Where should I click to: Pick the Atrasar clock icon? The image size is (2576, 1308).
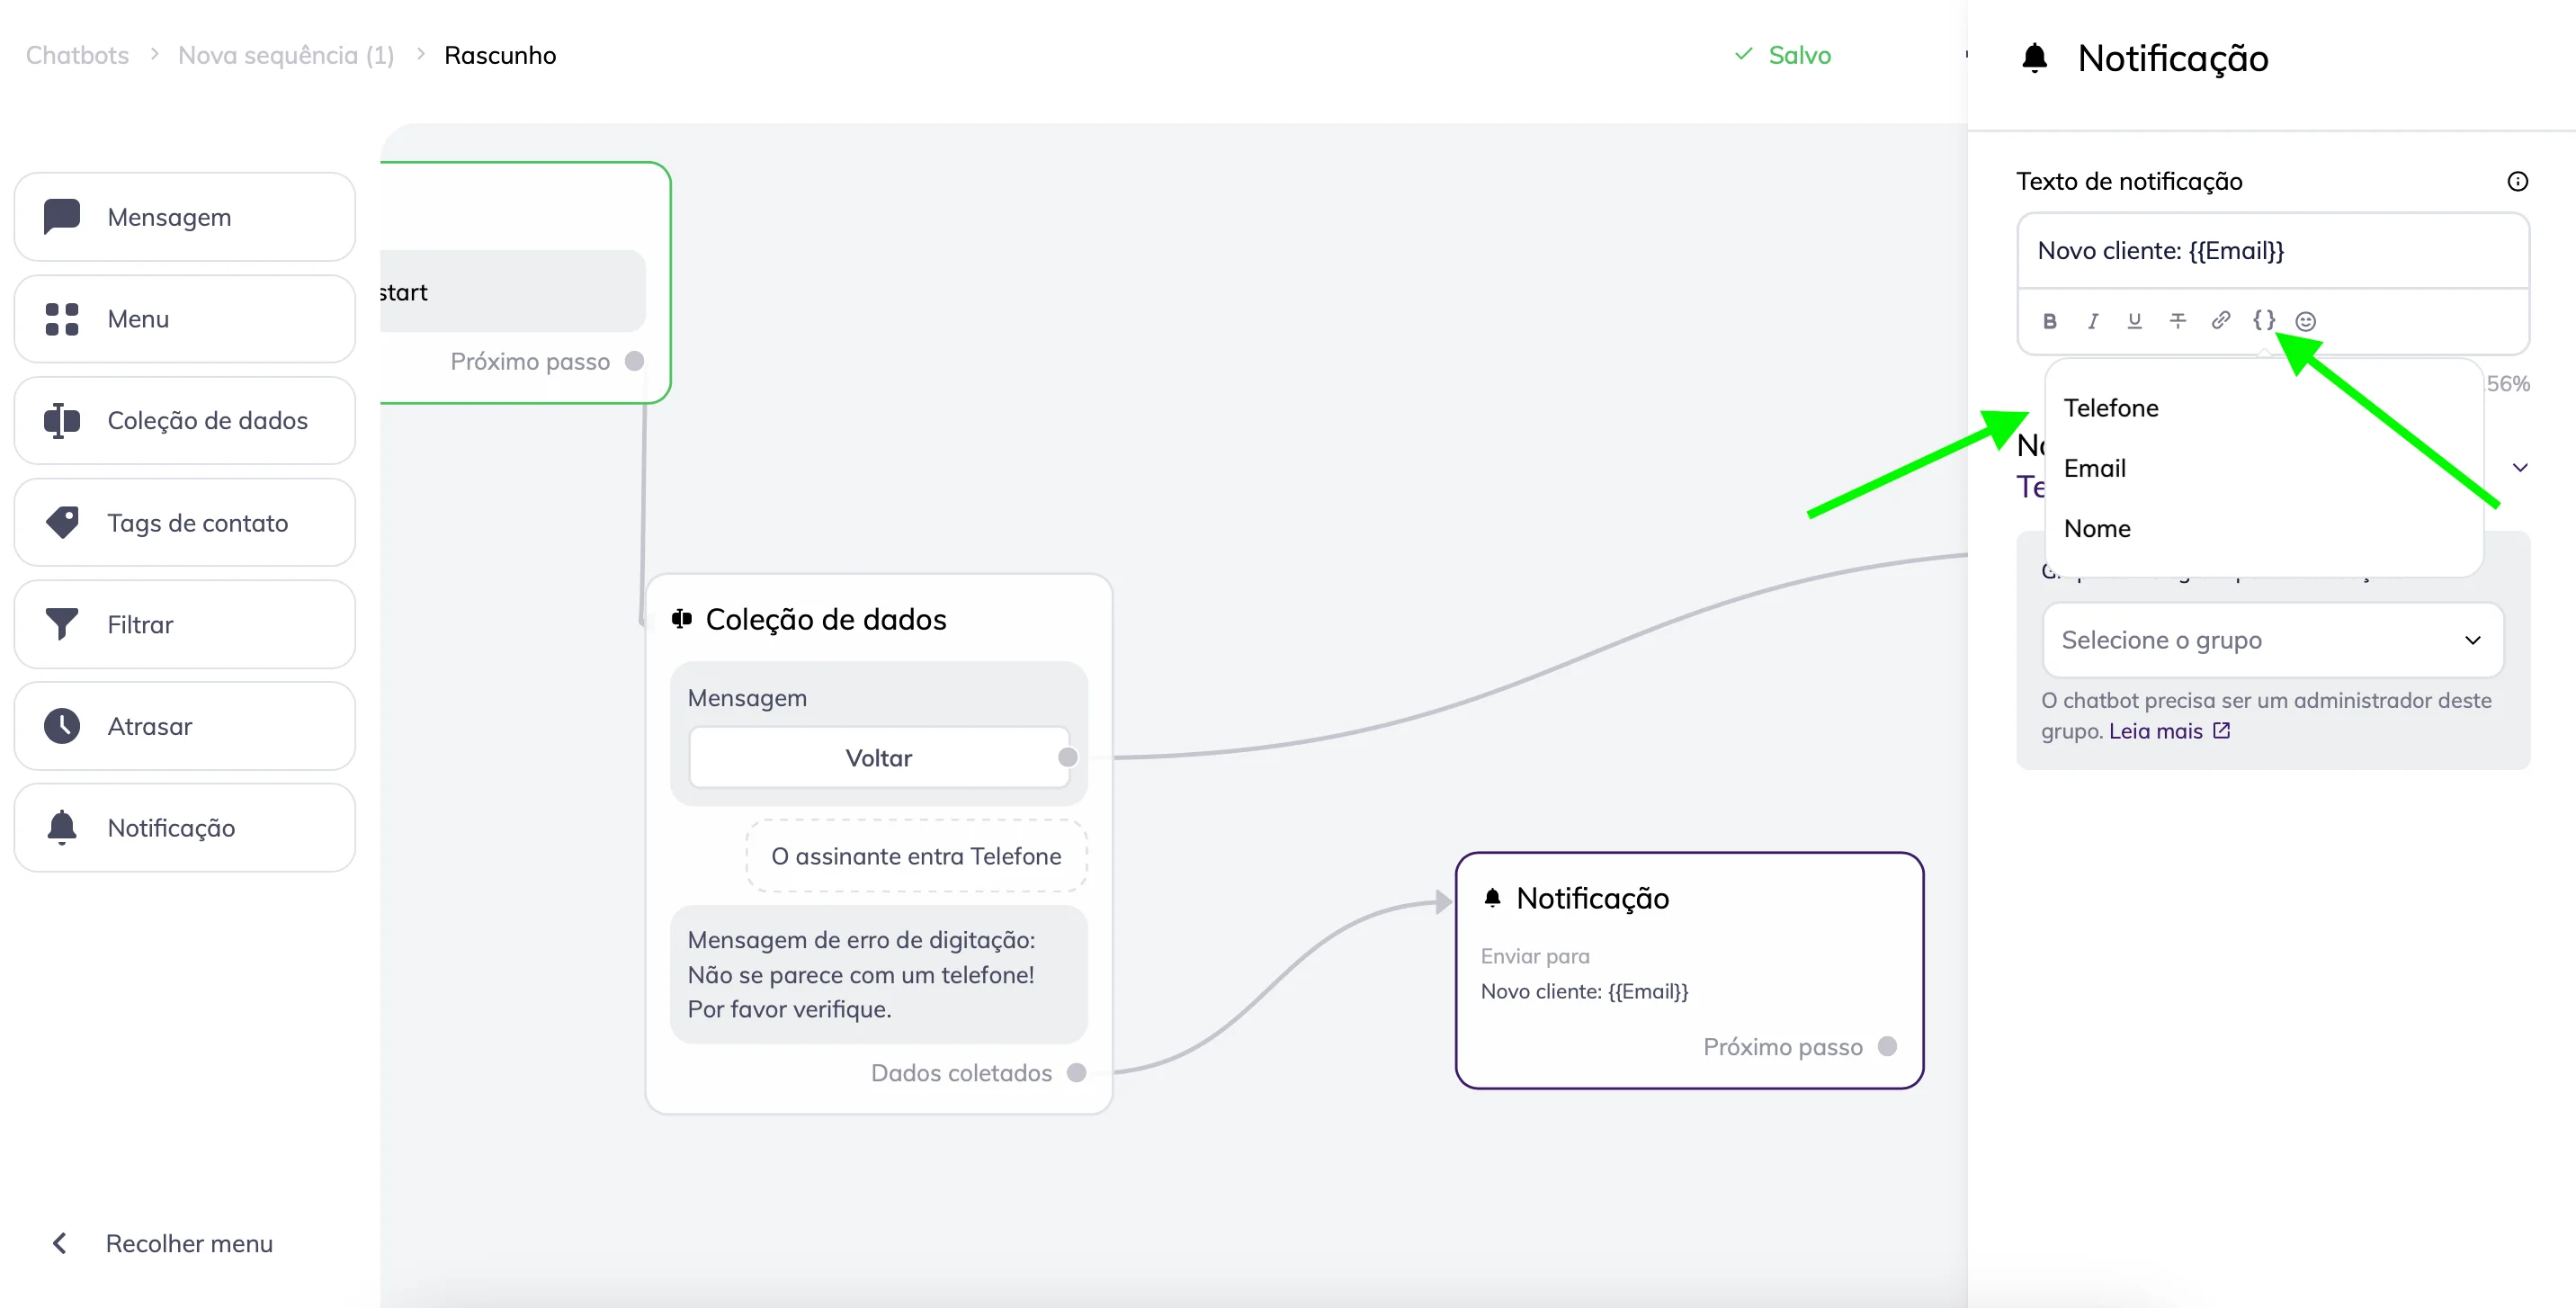62,726
